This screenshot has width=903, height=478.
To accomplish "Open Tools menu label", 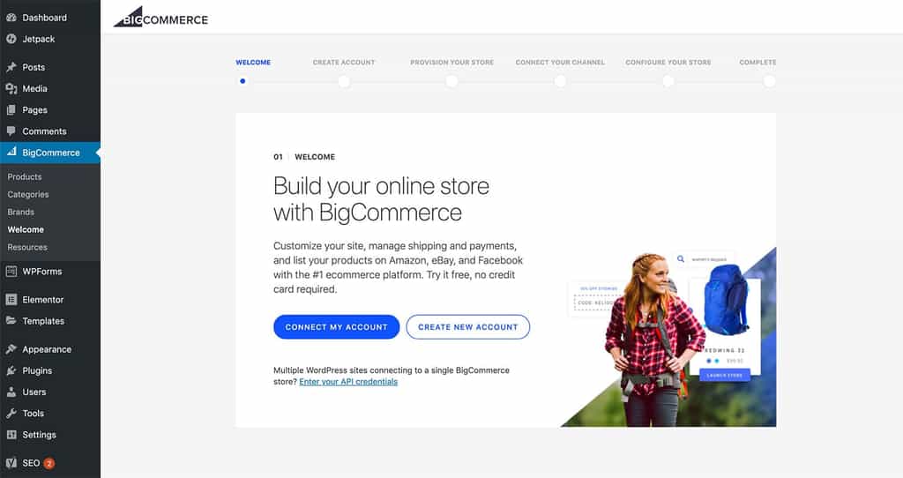I will click(x=33, y=413).
